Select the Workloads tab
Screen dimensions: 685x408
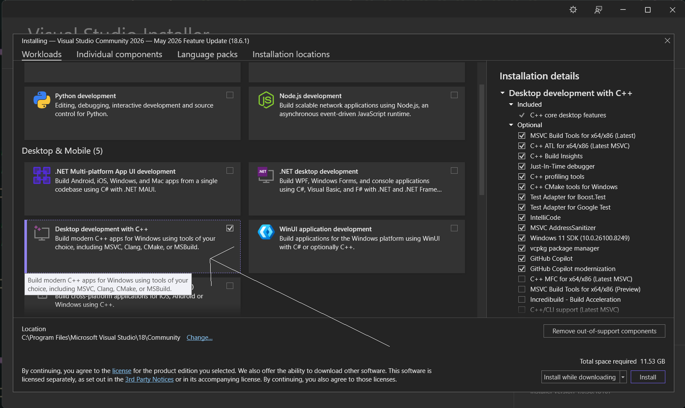click(42, 54)
